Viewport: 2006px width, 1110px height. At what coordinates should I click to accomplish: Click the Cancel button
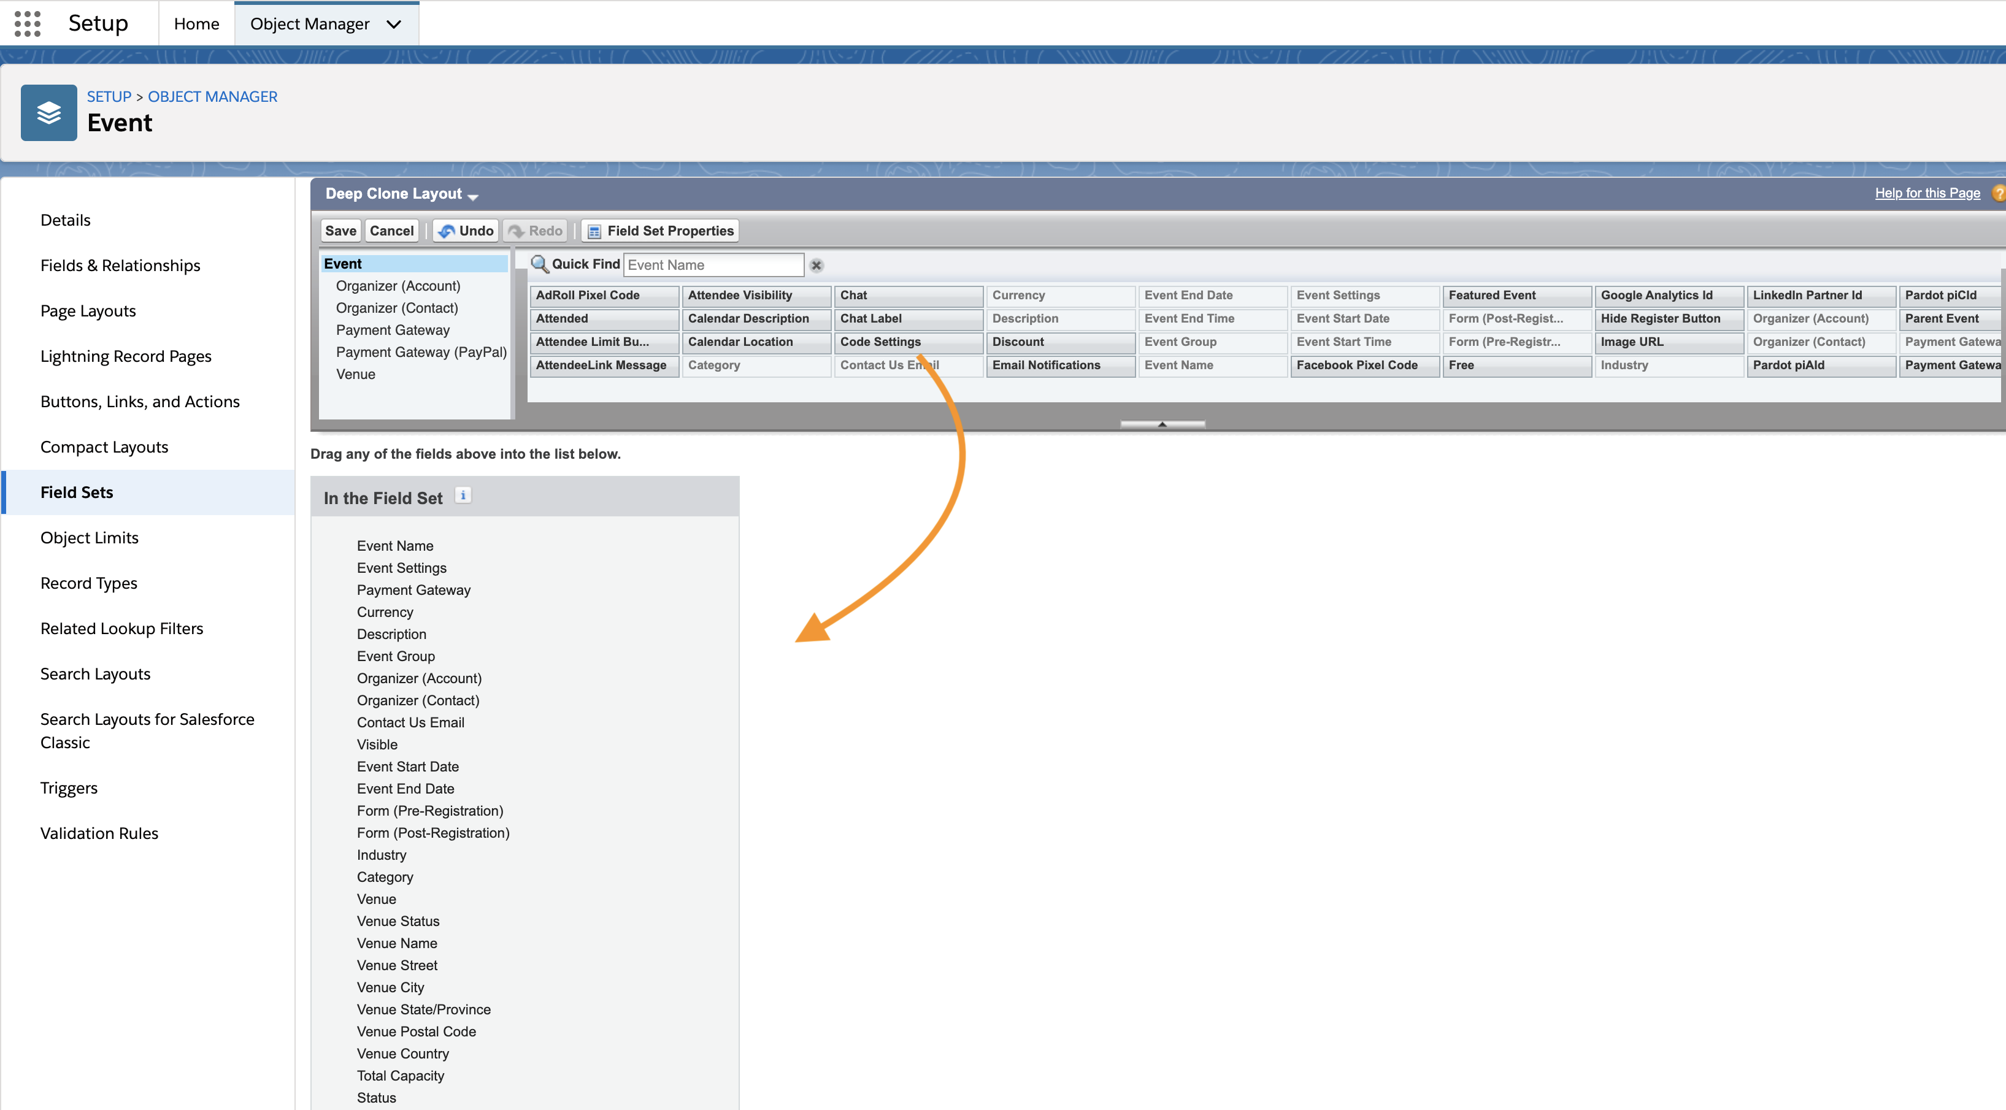(x=392, y=231)
